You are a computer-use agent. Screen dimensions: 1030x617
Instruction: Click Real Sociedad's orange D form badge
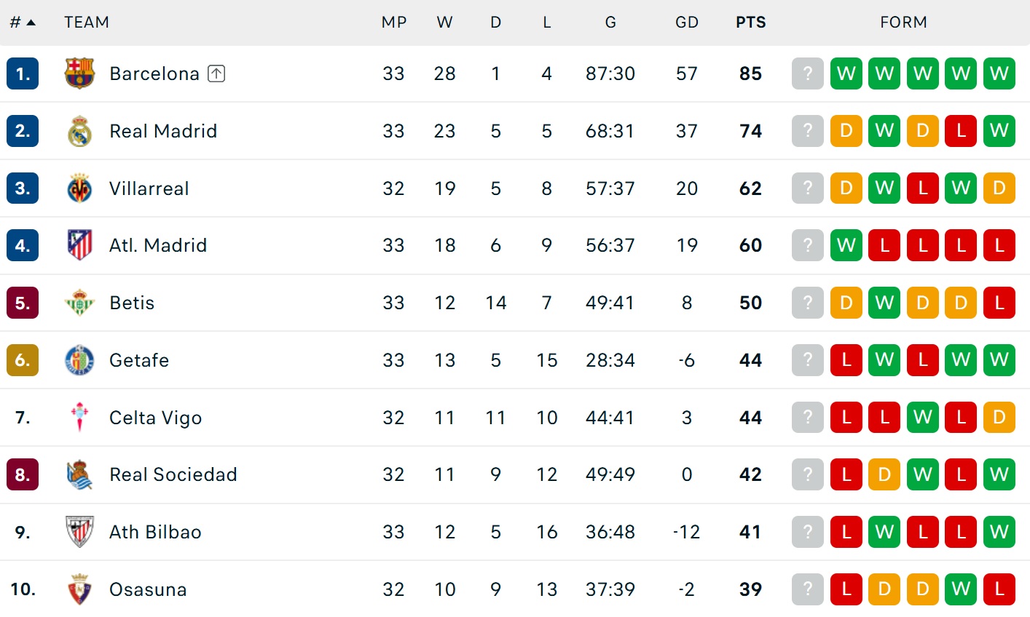884,474
